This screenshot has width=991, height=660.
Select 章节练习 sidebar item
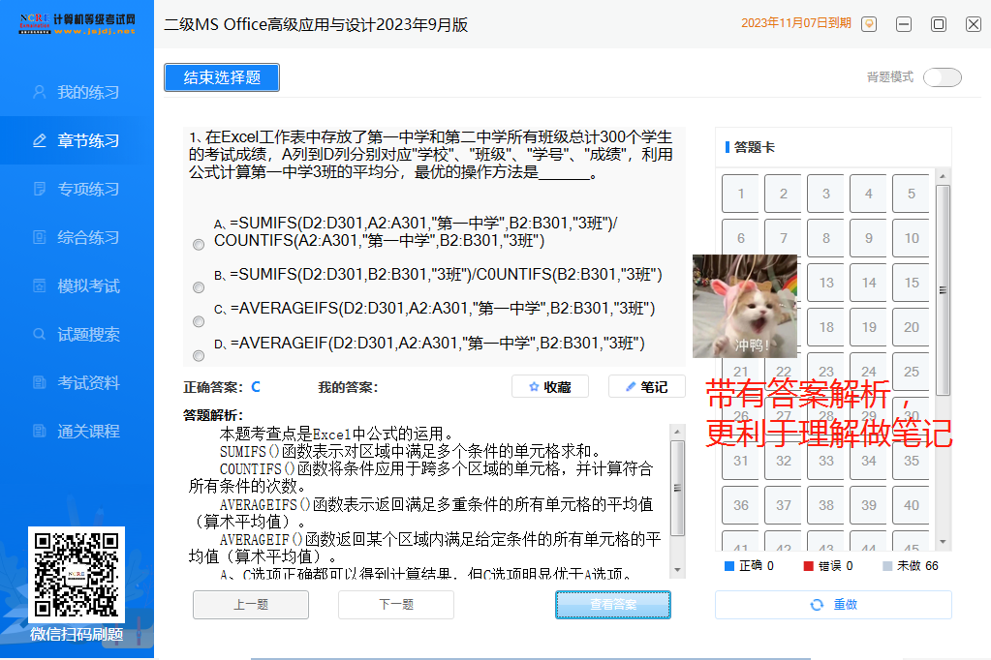coord(77,140)
